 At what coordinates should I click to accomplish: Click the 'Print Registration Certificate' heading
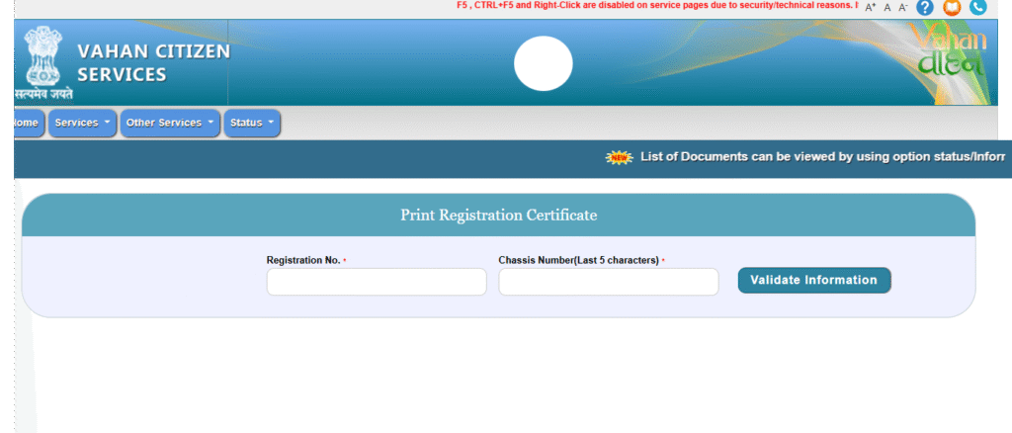[x=498, y=215]
